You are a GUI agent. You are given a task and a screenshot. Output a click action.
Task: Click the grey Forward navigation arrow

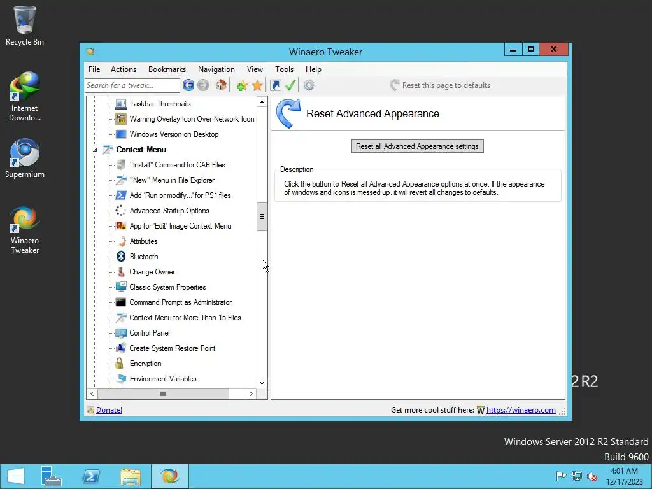(x=203, y=85)
